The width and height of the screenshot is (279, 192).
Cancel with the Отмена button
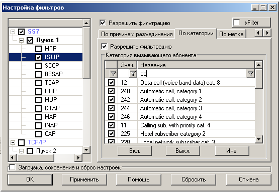tap(248, 179)
